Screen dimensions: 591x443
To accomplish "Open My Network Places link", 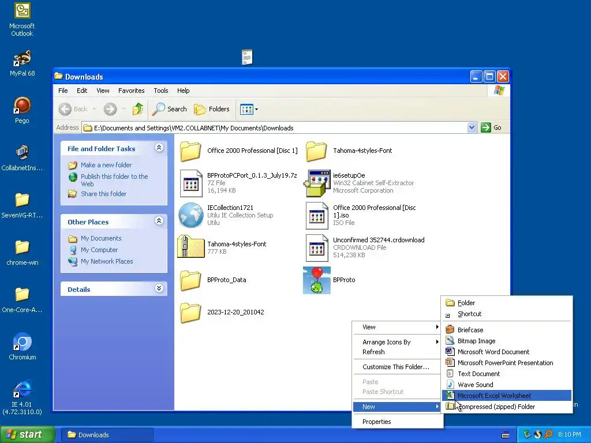I will pos(107,261).
